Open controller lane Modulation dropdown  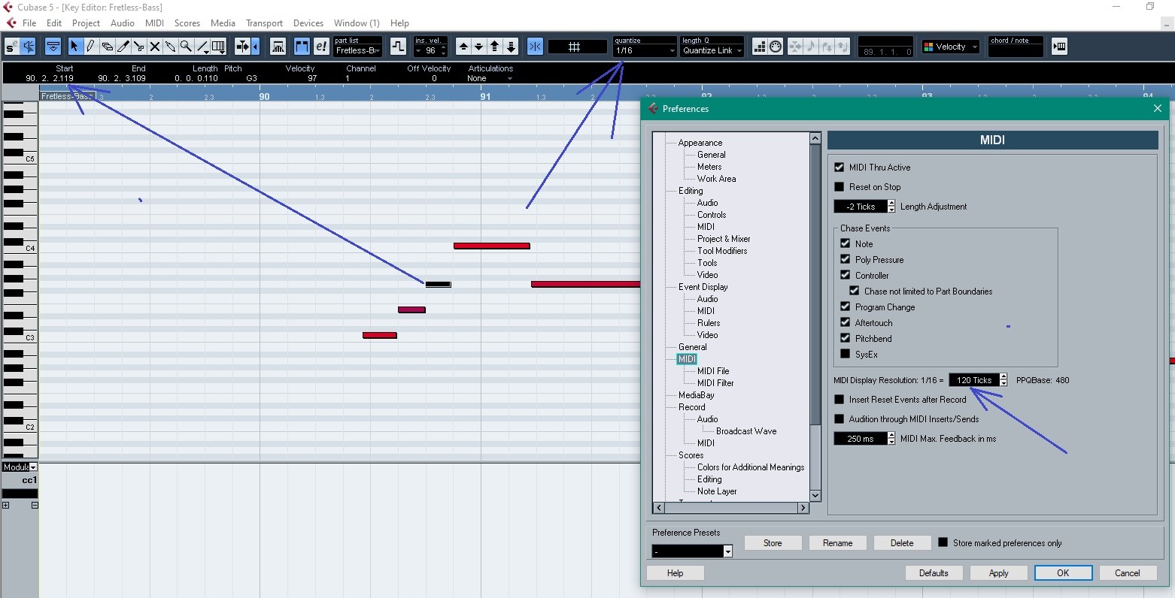20,467
